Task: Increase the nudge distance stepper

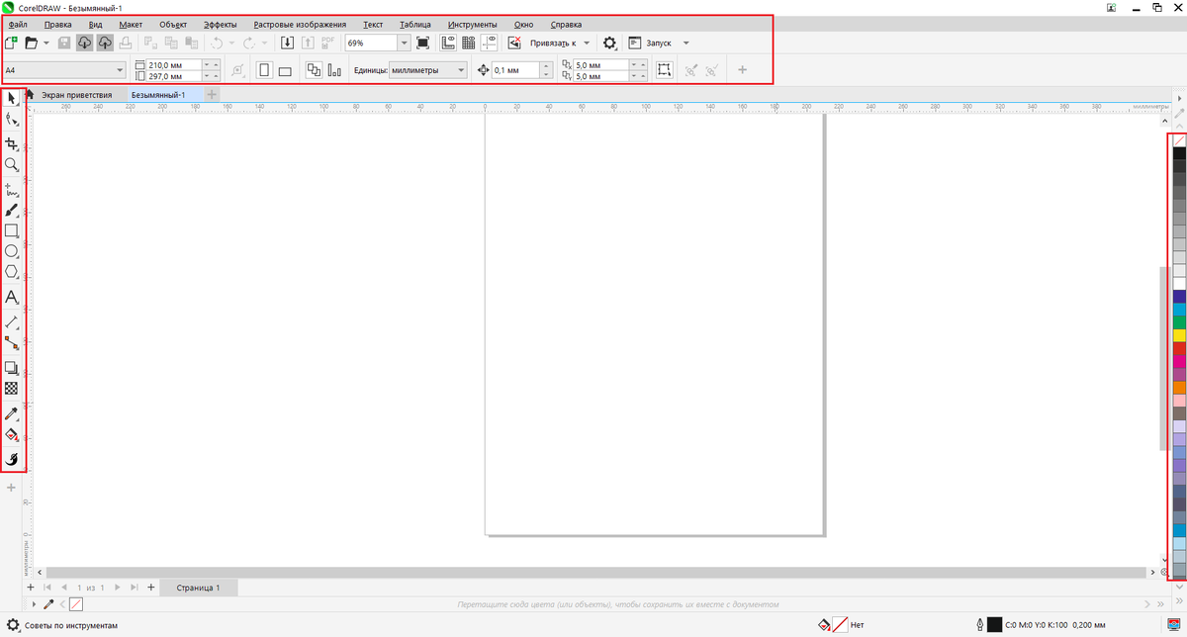Action: [x=546, y=66]
